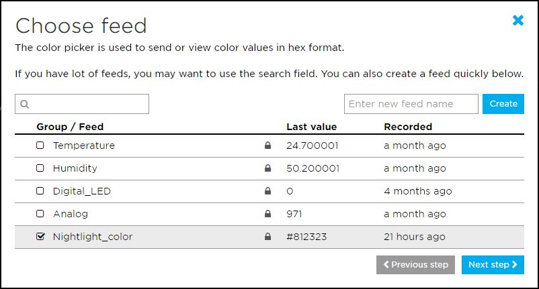Check the Temperature feed checkbox
This screenshot has height=289, width=539.
(x=40, y=146)
